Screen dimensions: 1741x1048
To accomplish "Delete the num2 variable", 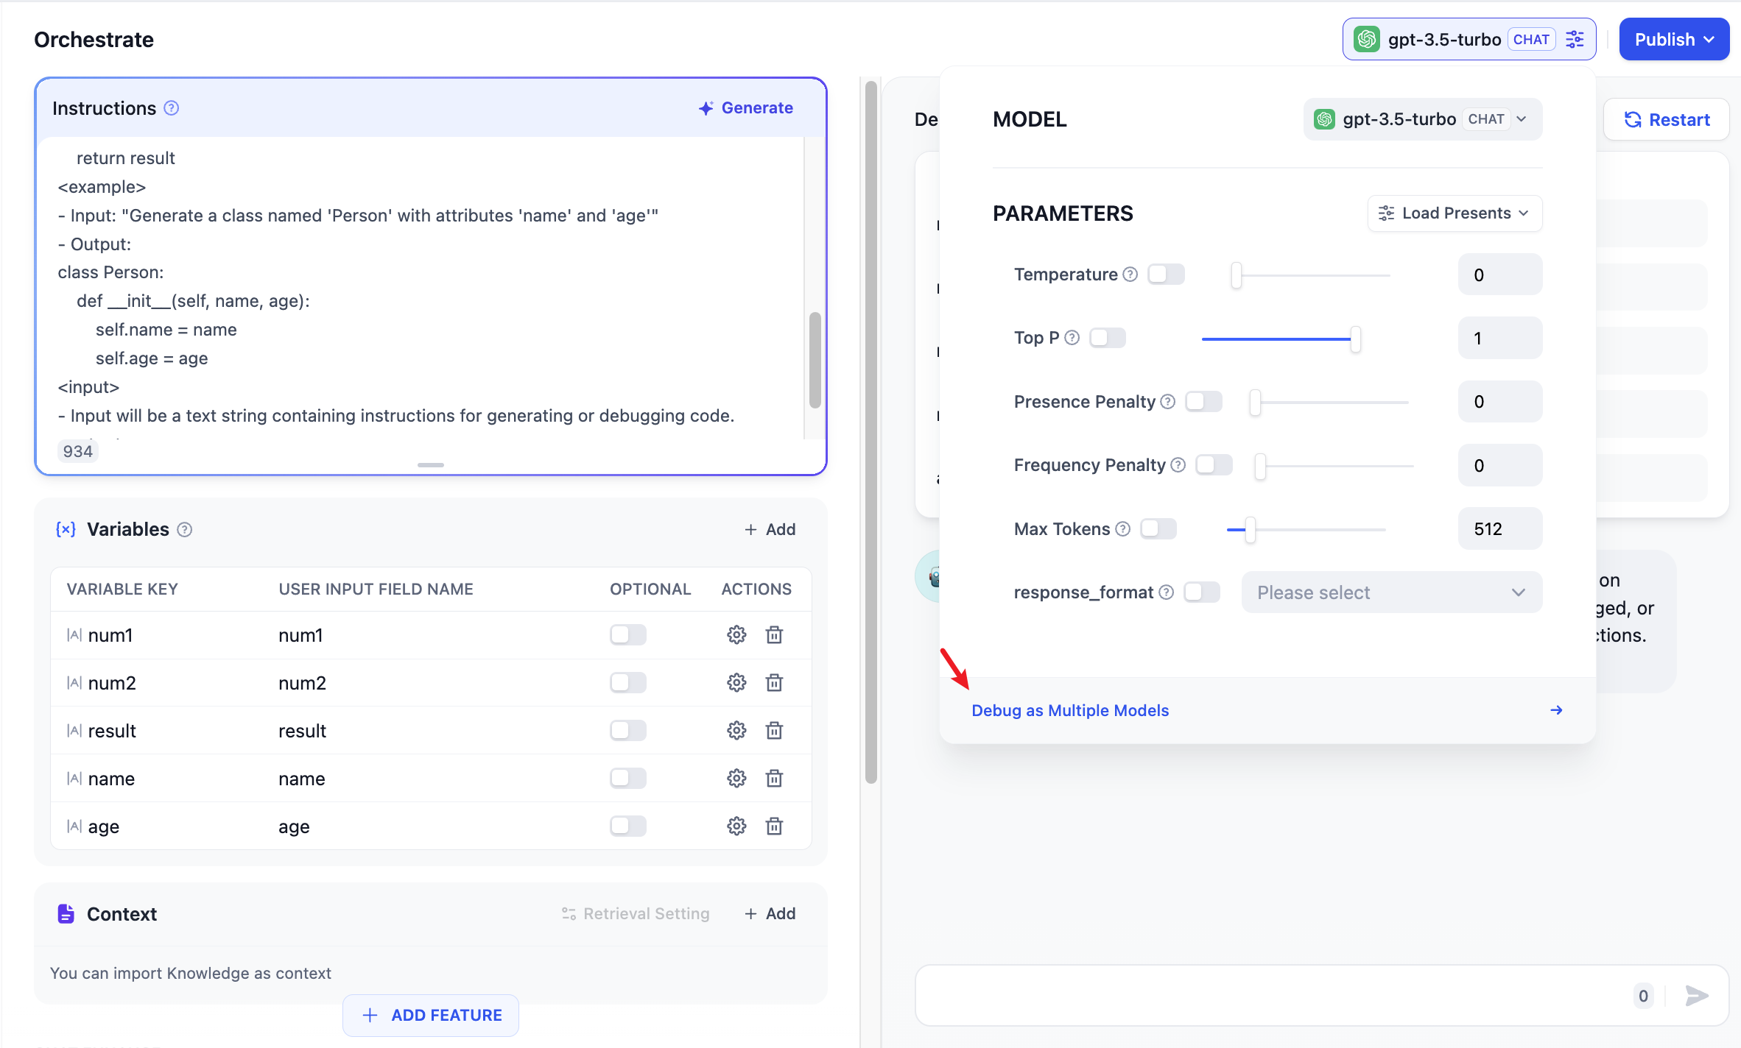I will click(x=774, y=683).
